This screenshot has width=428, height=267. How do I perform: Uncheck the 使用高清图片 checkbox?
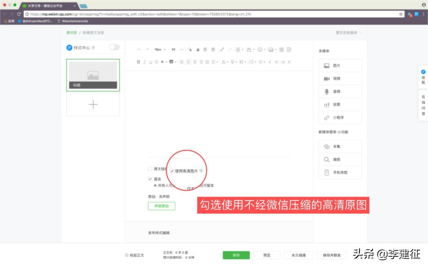pos(172,171)
